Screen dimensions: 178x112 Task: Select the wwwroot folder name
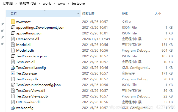(23, 22)
